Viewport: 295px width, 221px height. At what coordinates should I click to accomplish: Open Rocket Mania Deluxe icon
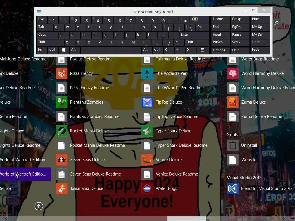62,131
